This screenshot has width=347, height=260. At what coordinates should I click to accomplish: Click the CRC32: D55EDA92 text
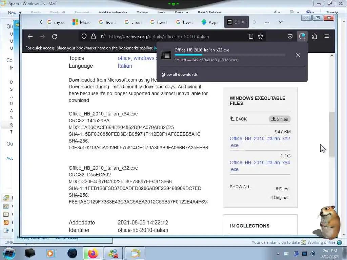click(89, 175)
